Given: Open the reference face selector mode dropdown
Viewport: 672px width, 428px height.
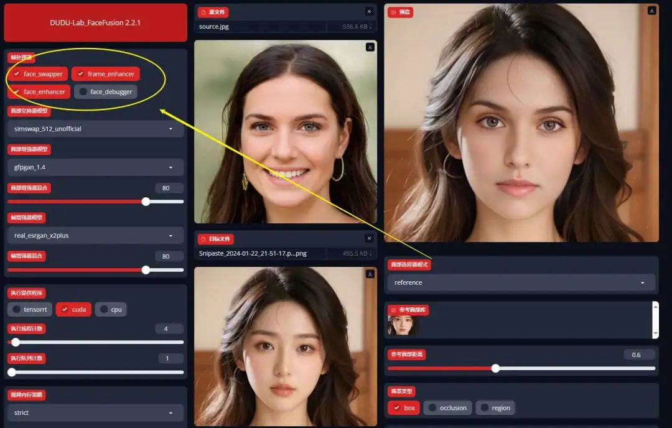Looking at the screenshot, I should pyautogui.click(x=520, y=282).
